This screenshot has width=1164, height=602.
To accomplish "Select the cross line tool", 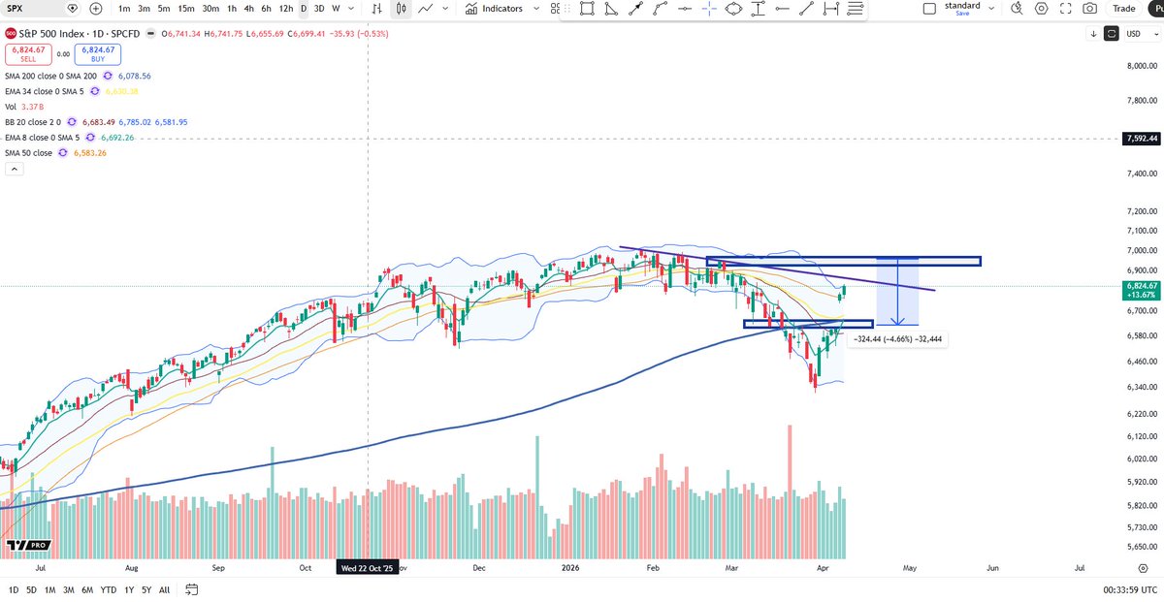I will 709,9.
